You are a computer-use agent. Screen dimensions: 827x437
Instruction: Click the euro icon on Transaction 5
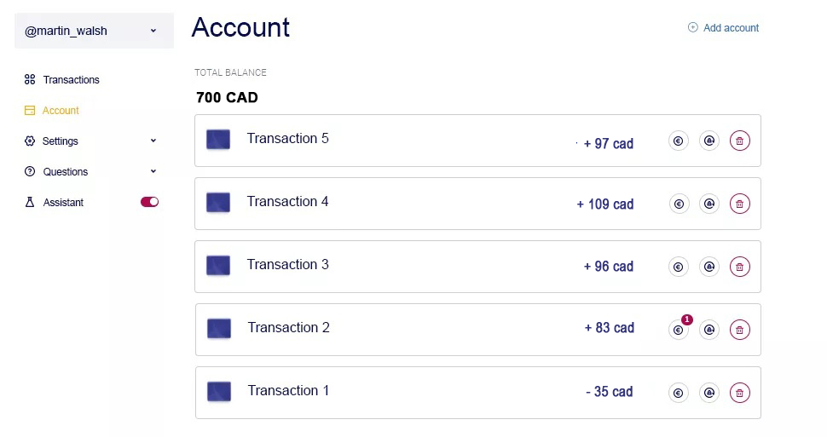click(679, 141)
